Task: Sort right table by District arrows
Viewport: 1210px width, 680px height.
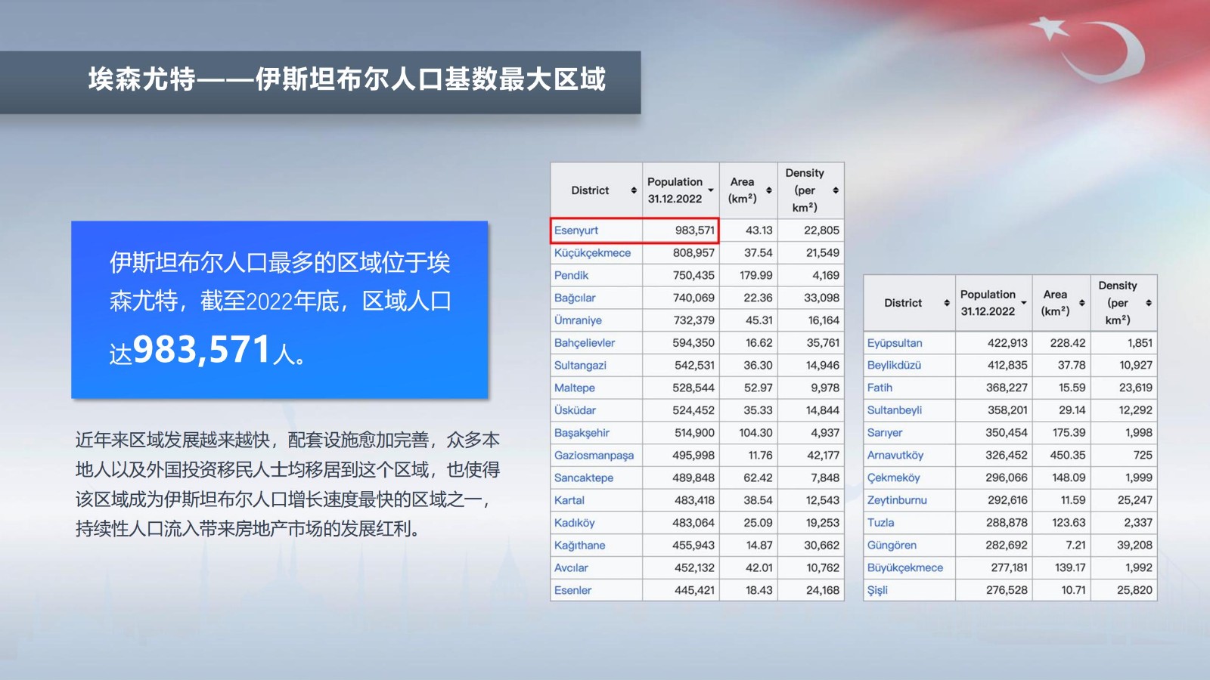Action: tap(947, 303)
